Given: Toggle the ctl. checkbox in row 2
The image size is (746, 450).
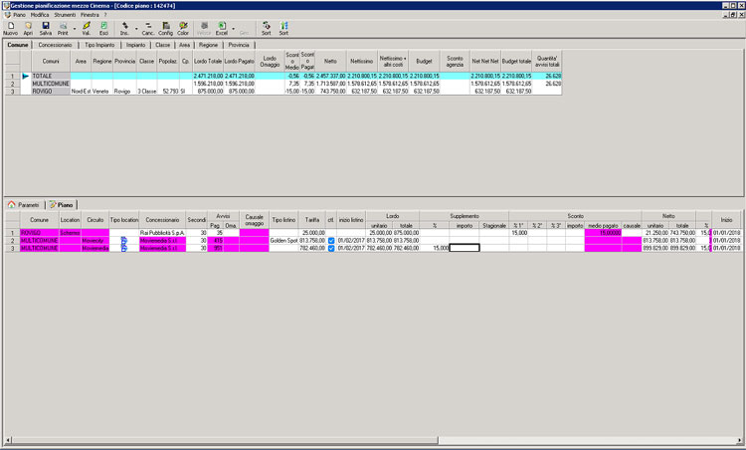Looking at the screenshot, I should (x=331, y=241).
